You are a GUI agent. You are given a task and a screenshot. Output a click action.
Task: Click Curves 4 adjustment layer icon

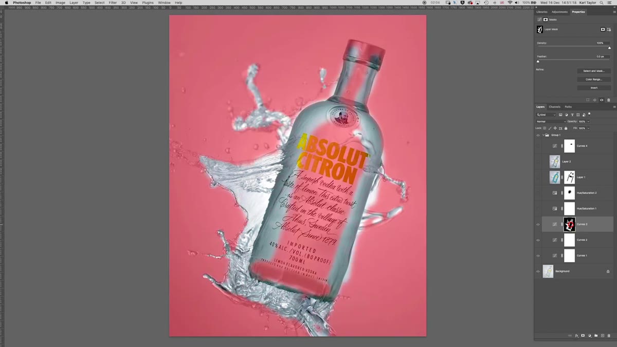(x=555, y=146)
